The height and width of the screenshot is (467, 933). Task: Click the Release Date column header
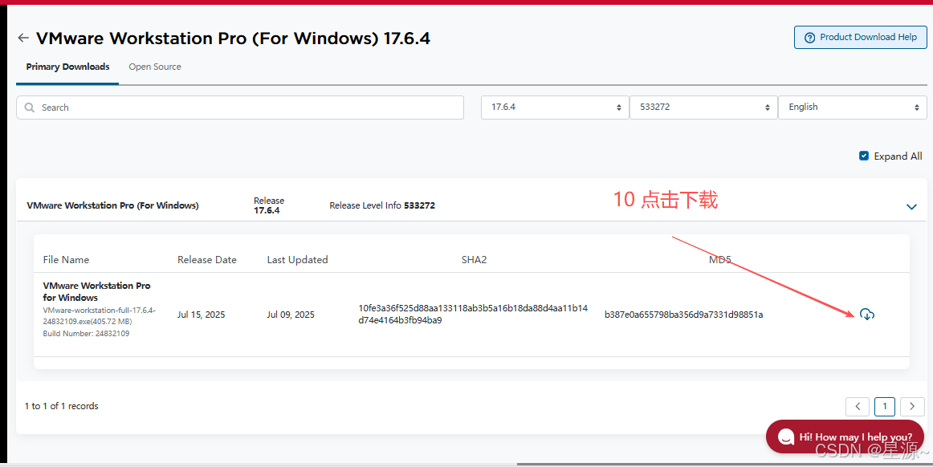point(207,260)
